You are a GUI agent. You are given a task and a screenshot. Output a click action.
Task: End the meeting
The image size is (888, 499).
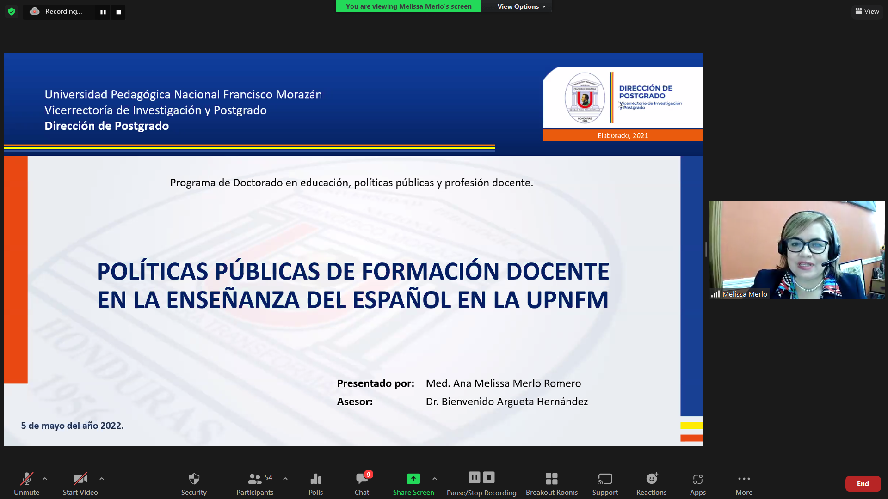863,483
